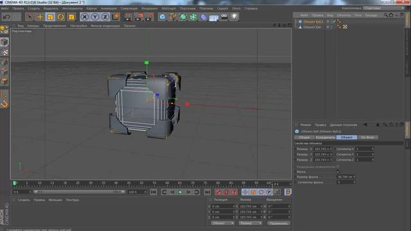Click the Размер фаски value field
This screenshot has width=411, height=231.
point(345,177)
